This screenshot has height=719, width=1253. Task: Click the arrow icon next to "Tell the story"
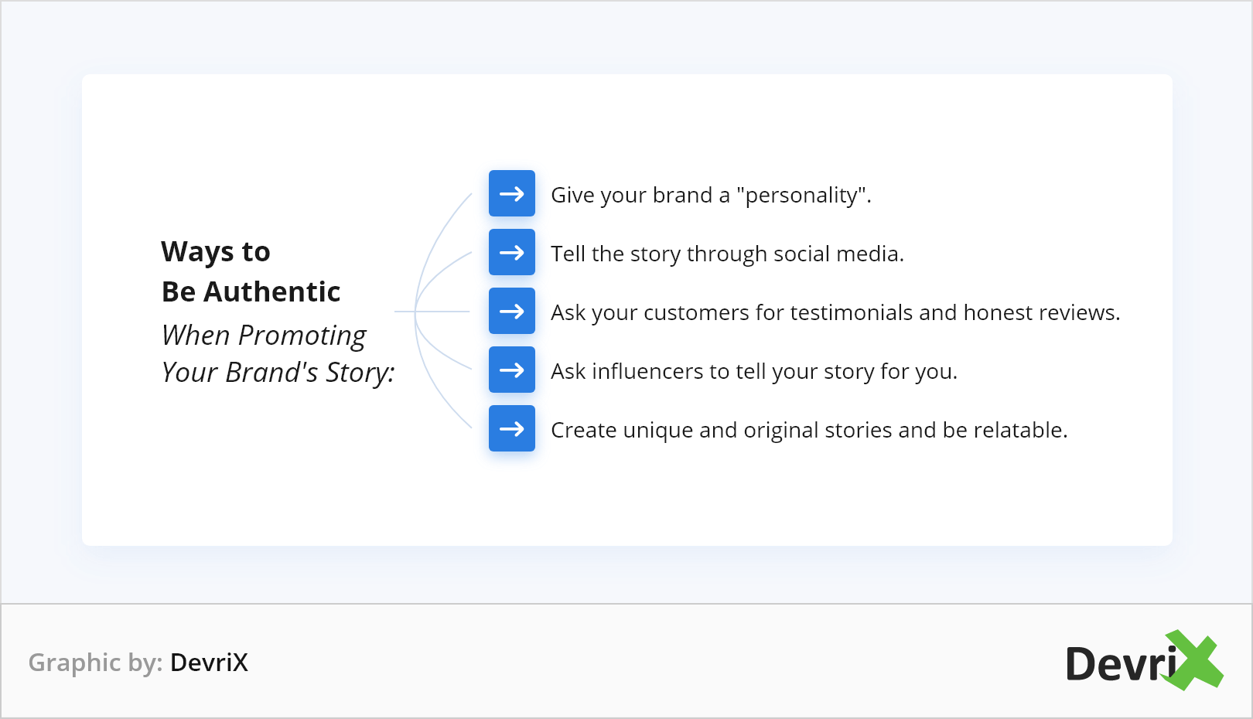pyautogui.click(x=511, y=252)
